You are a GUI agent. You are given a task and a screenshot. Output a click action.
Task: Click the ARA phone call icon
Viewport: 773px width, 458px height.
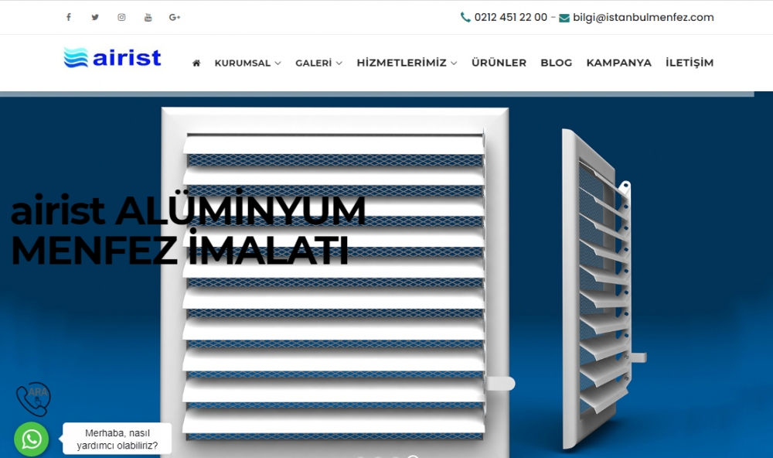[x=33, y=398]
